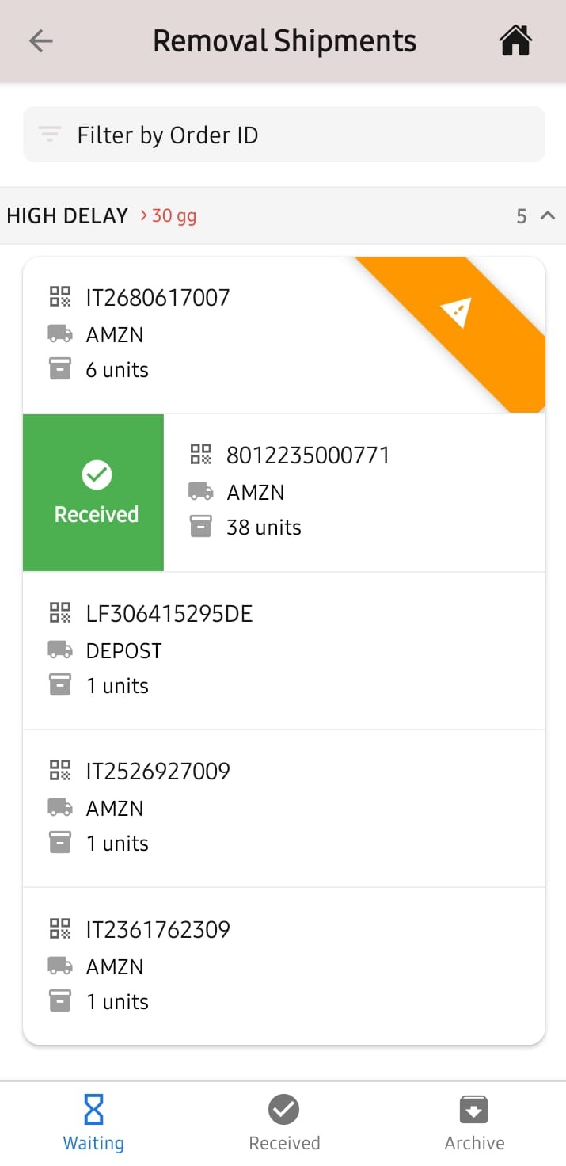Select the barcode icon beside IT2680617007
The image size is (566, 1166).
point(59,296)
